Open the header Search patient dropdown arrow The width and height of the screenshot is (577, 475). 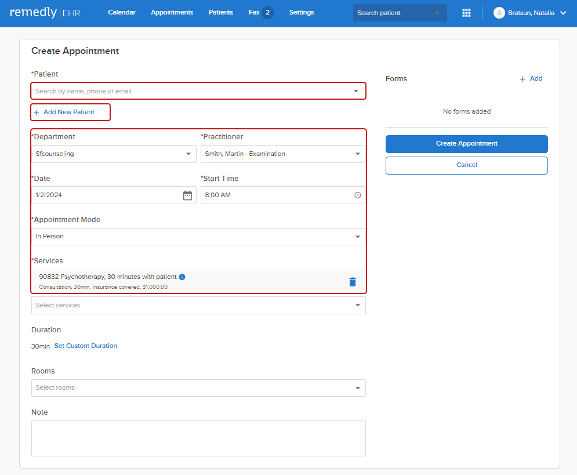pyautogui.click(x=437, y=13)
